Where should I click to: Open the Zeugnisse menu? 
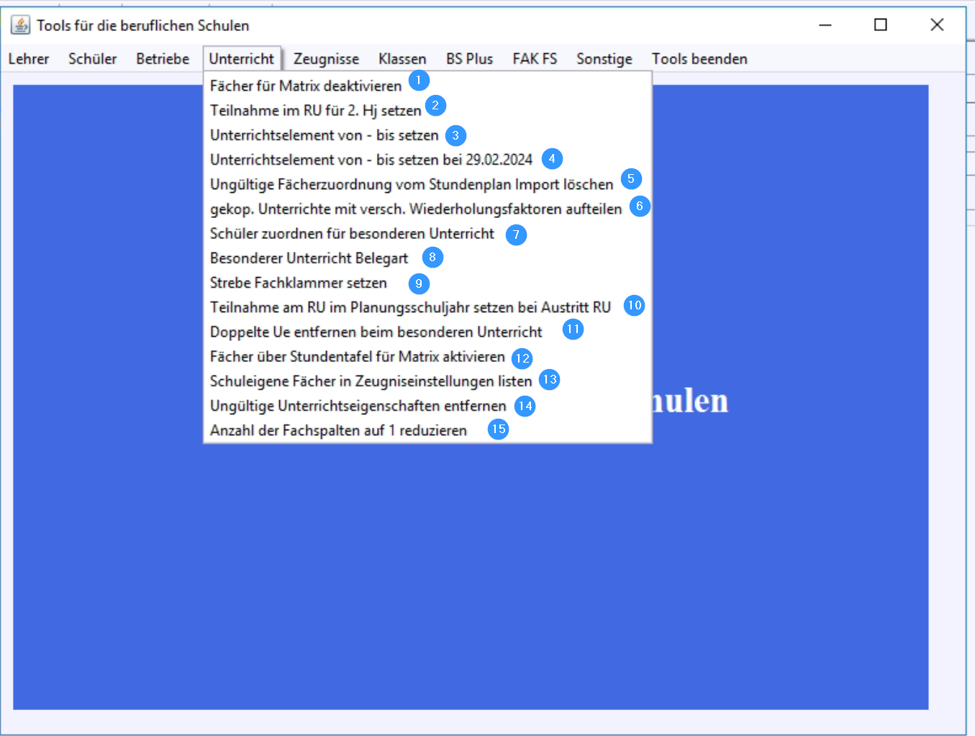pyautogui.click(x=326, y=59)
